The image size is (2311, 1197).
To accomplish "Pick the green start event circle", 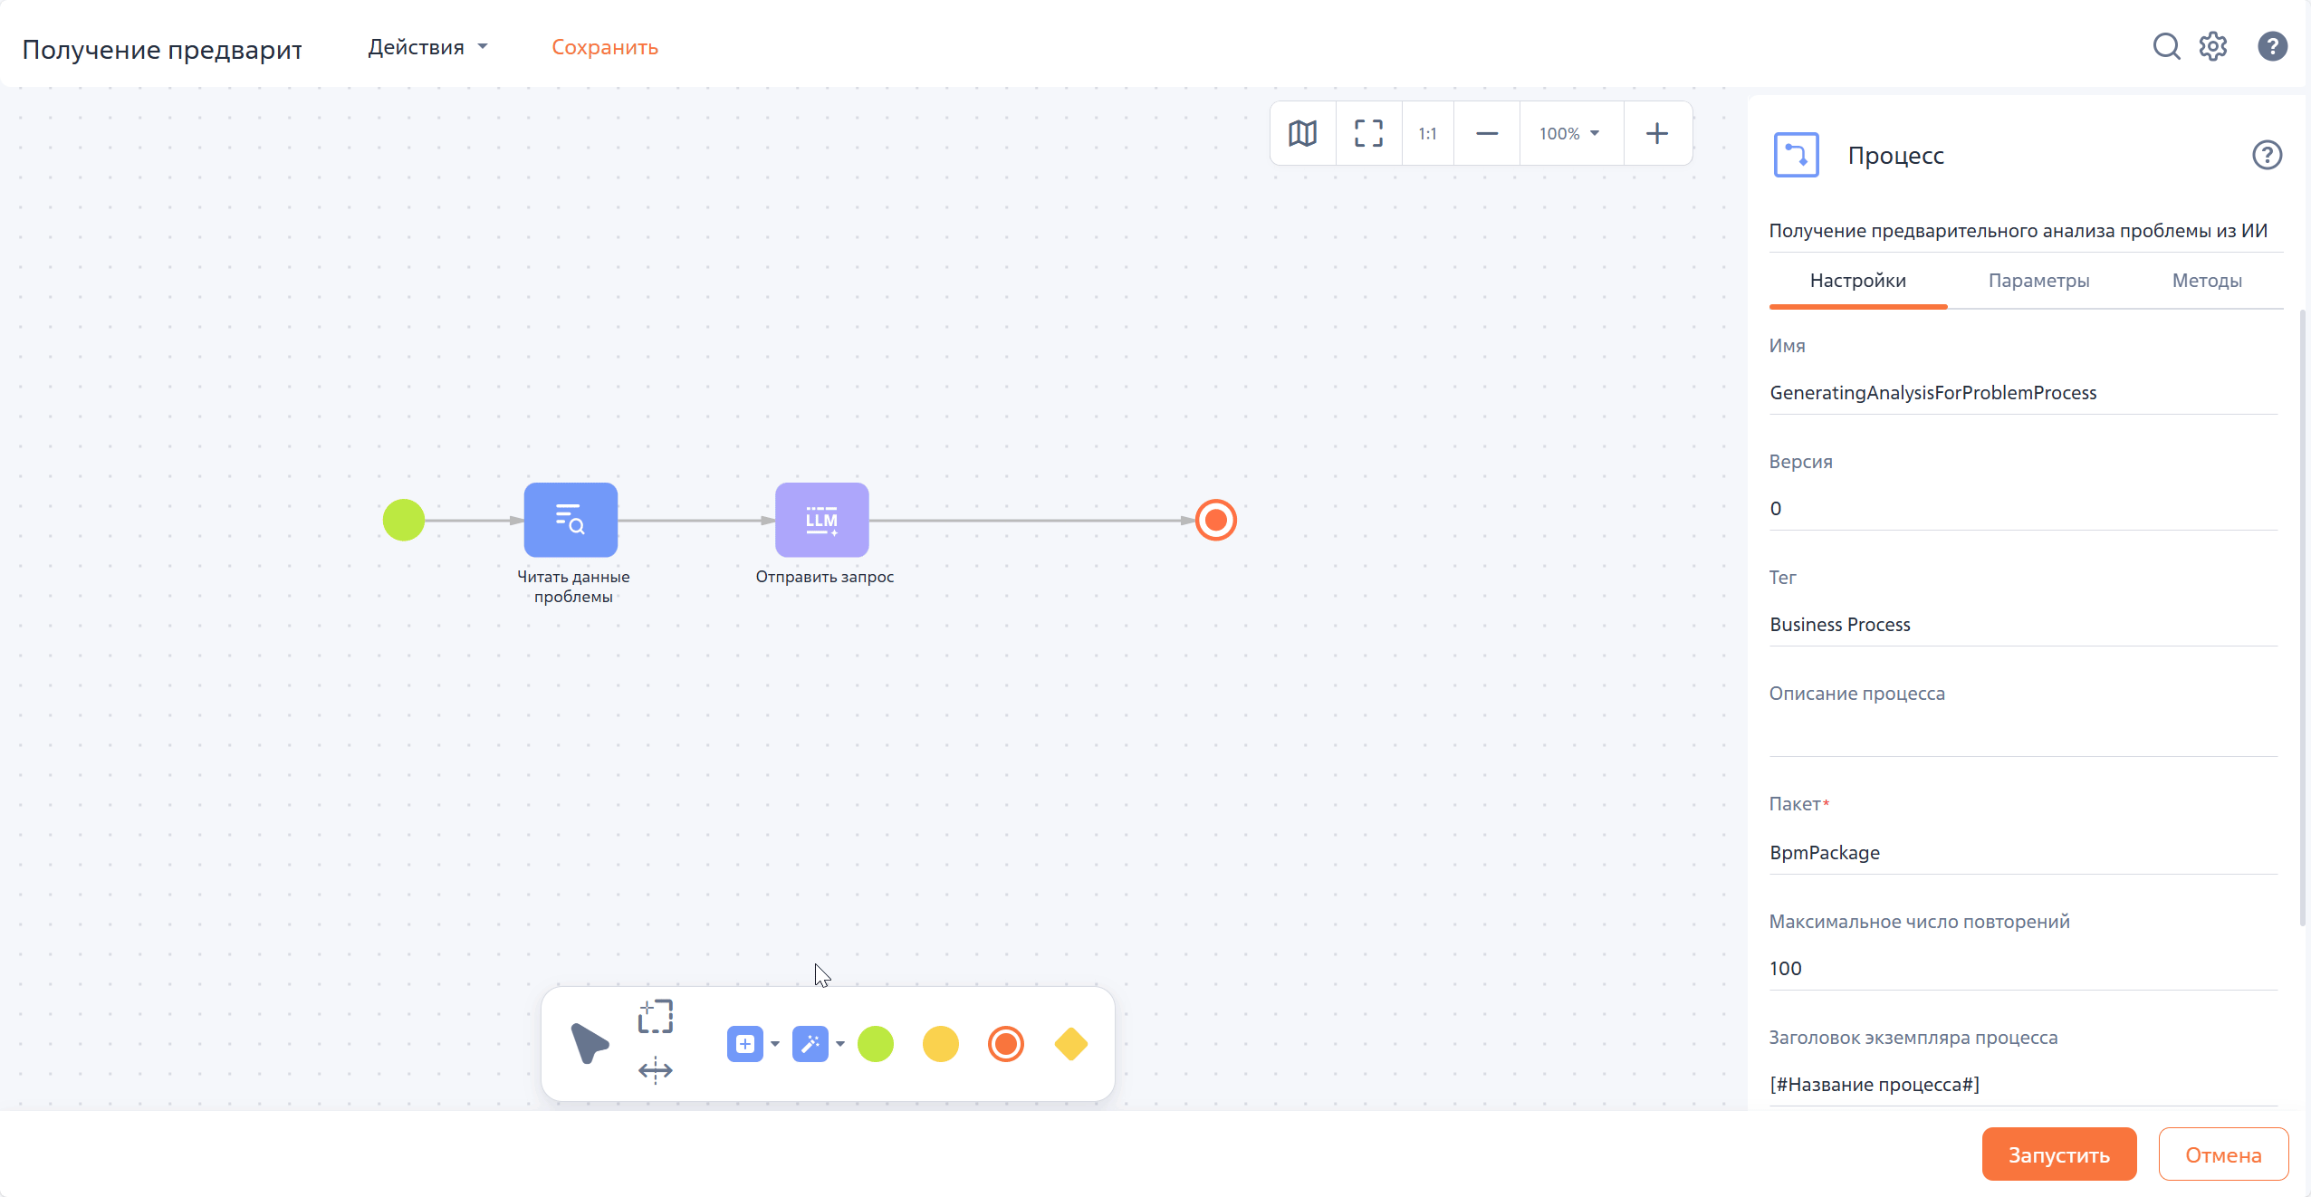I will [x=404, y=520].
